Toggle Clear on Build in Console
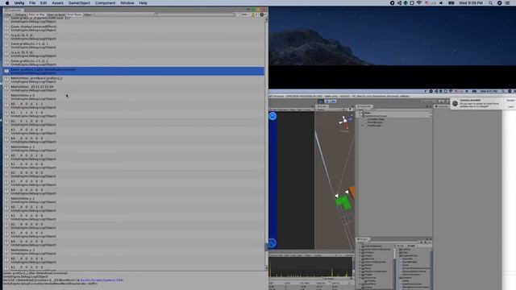516x290 pixels. tap(56, 14)
